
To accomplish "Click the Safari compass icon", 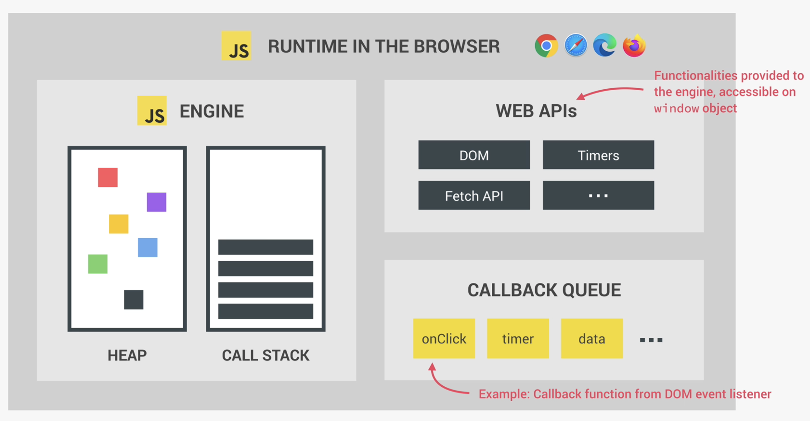I will 575,46.
